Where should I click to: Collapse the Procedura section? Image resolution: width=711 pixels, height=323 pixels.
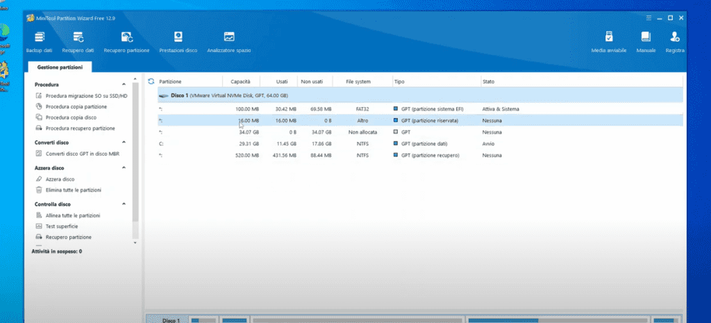(x=124, y=85)
